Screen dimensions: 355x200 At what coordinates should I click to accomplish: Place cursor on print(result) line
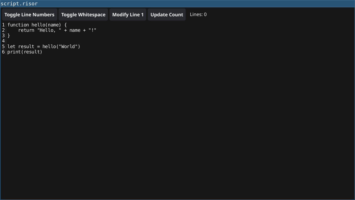tap(25, 52)
